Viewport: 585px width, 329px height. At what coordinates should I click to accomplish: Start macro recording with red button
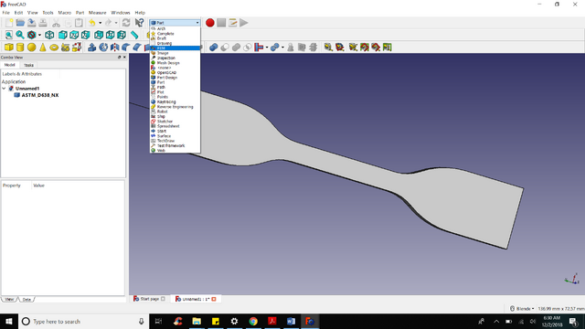pyautogui.click(x=210, y=23)
